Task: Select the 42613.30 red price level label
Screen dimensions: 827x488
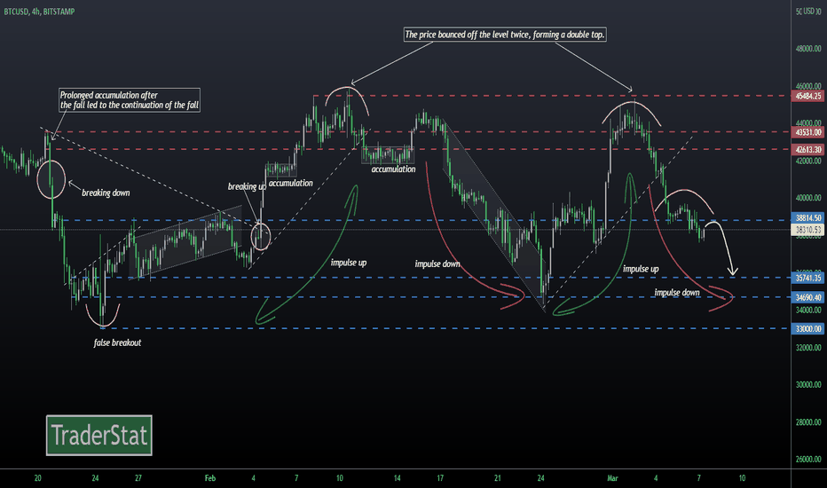Action: 808,150
